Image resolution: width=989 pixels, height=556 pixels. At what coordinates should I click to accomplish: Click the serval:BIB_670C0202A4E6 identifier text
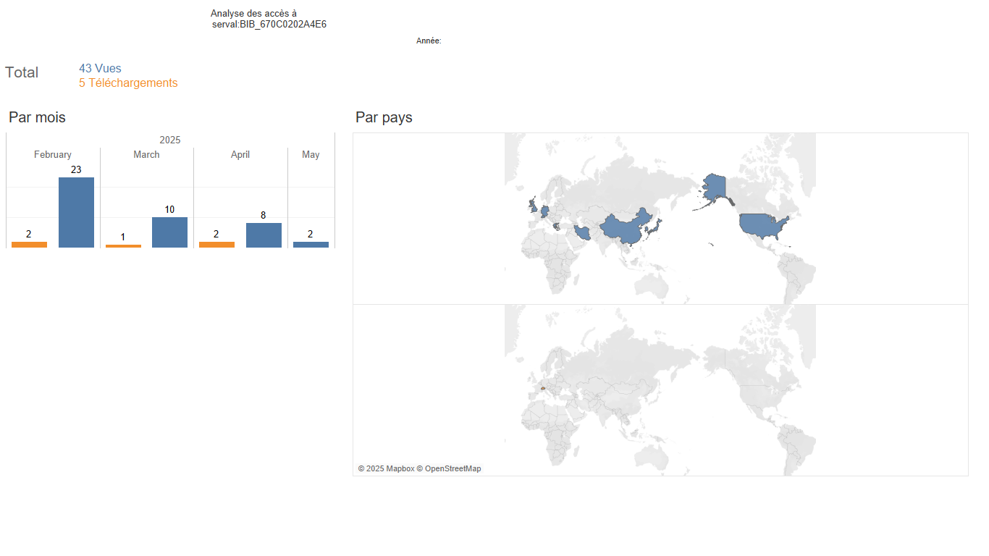(x=269, y=25)
